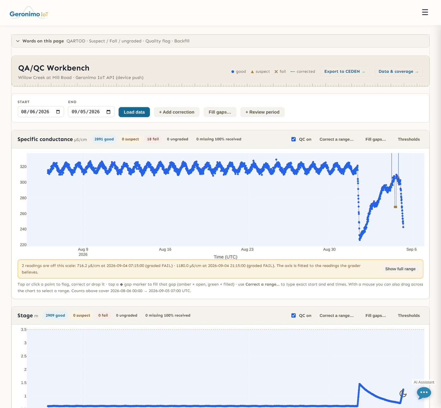Click the + Review period button

tap(262, 112)
